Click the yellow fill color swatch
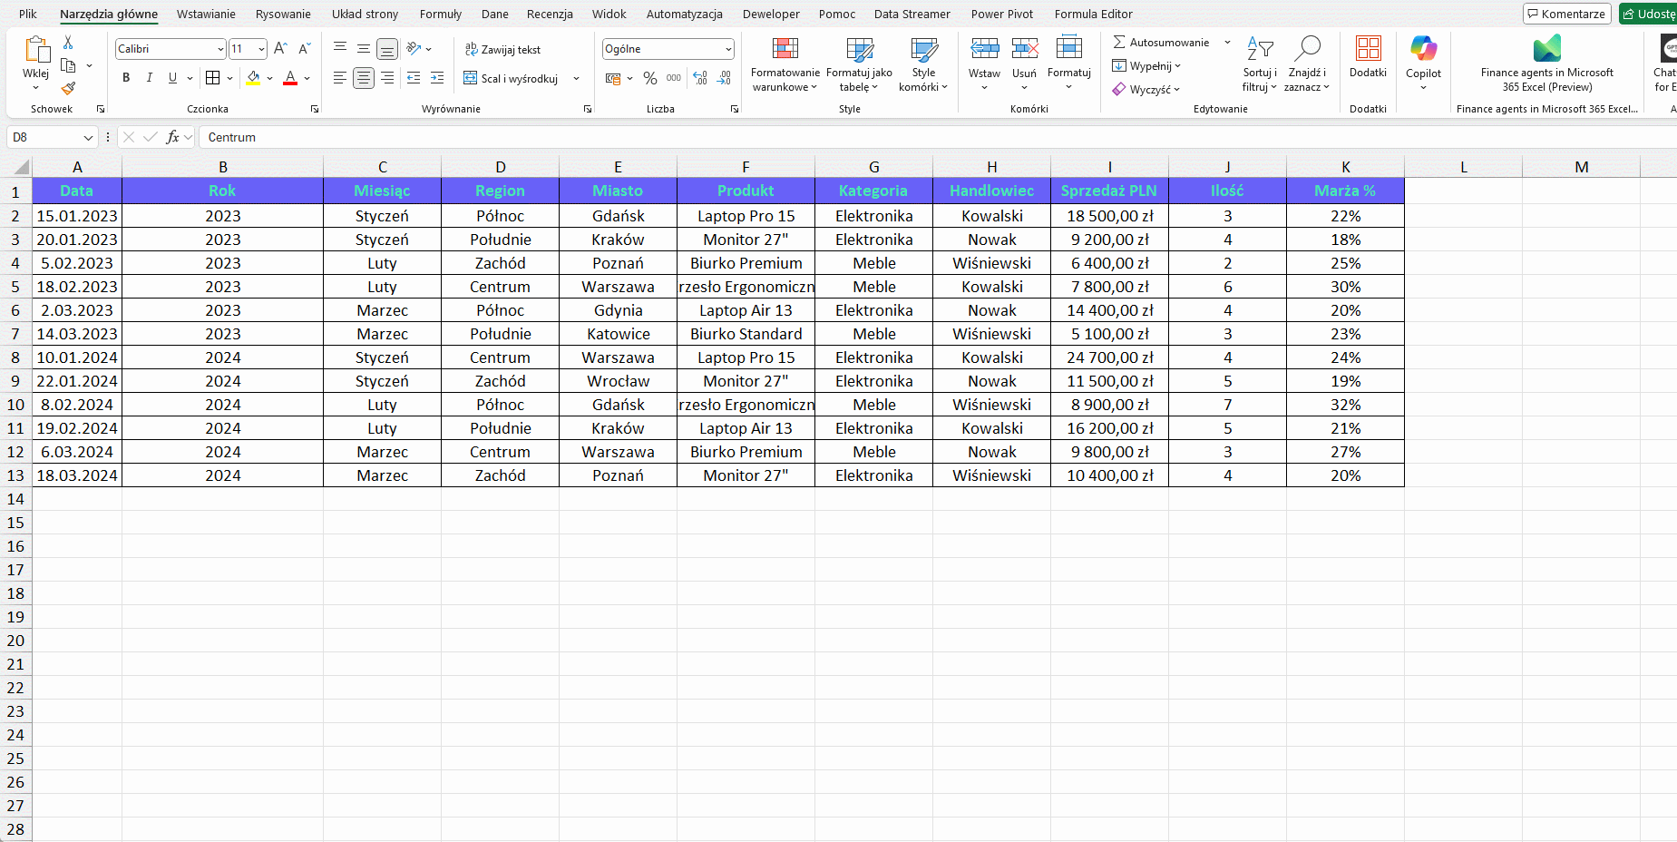The height and width of the screenshot is (842, 1677). (x=254, y=79)
